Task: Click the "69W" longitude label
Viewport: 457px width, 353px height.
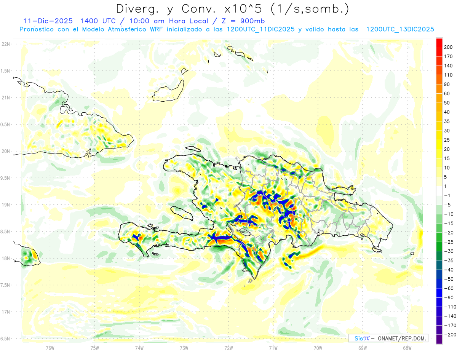Action: point(363,348)
